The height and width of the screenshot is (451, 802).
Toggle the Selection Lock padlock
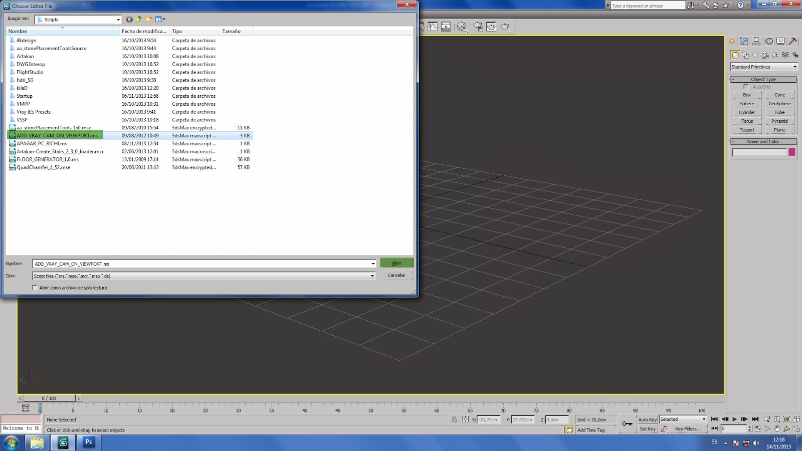[x=454, y=419]
